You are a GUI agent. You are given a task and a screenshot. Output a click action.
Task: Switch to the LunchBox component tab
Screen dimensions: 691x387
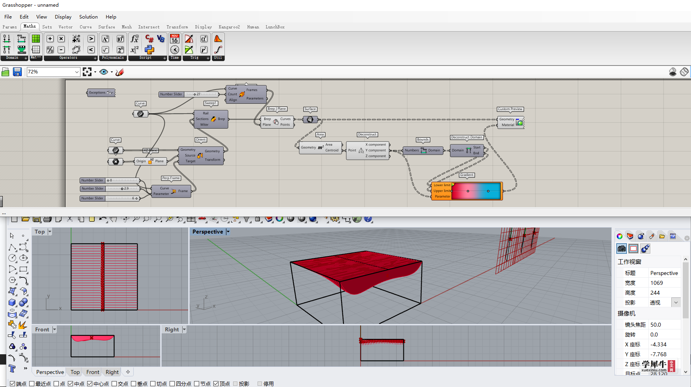(x=275, y=27)
